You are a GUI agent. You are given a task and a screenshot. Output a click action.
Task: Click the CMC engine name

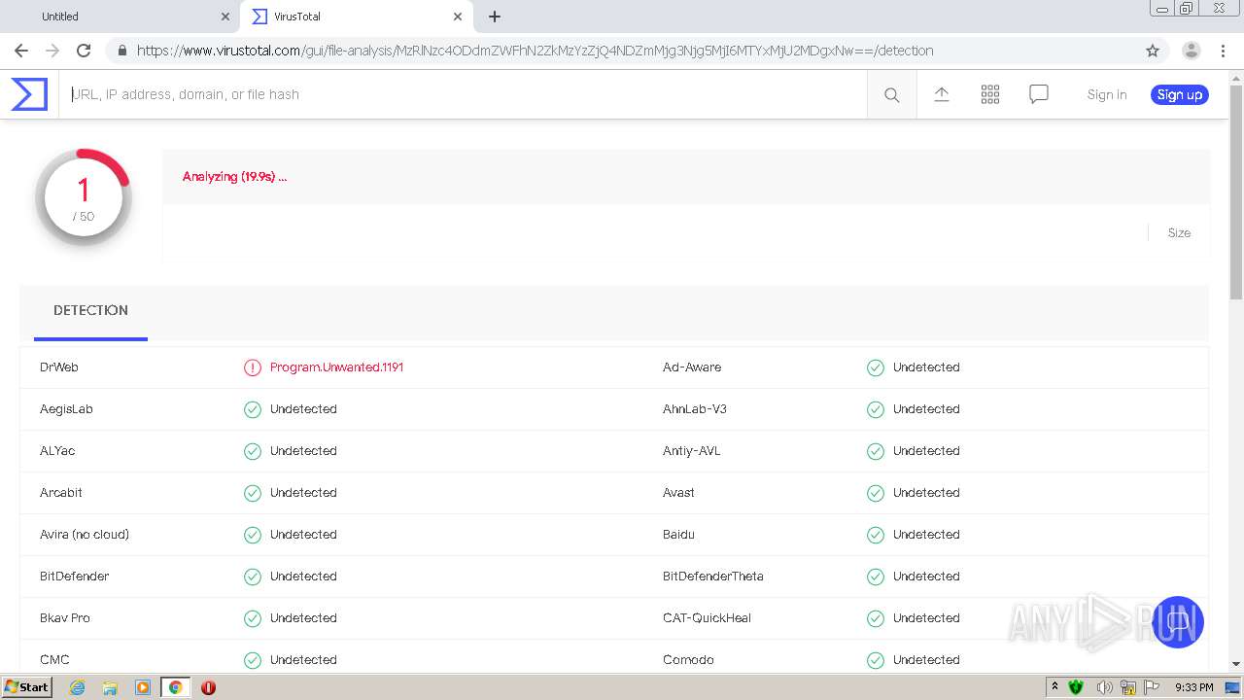(54, 660)
